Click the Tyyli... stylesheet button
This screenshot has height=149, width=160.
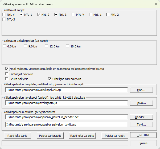141,124
